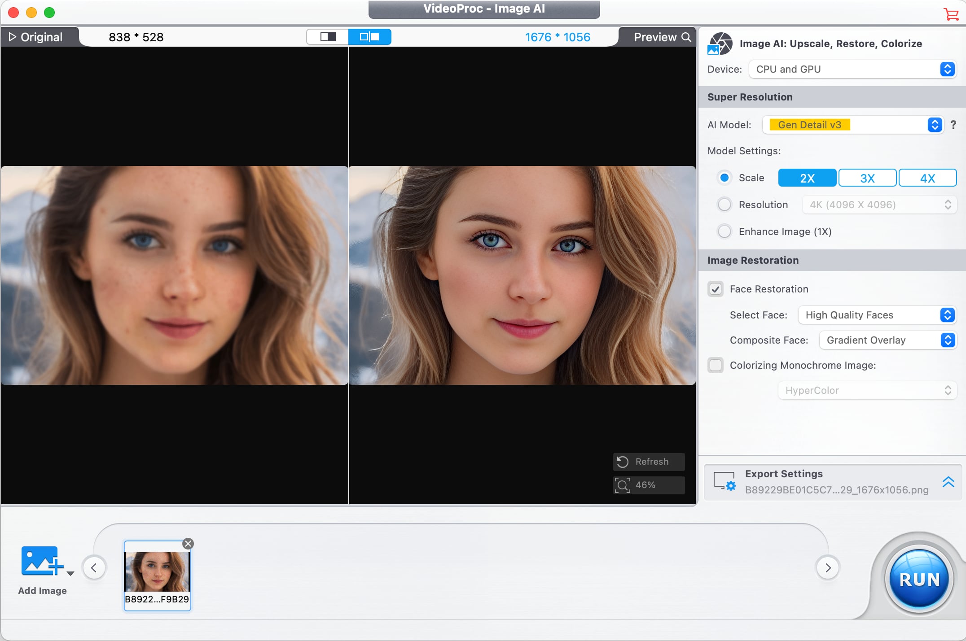
Task: Open the HyperColor dropdown
Action: point(867,390)
